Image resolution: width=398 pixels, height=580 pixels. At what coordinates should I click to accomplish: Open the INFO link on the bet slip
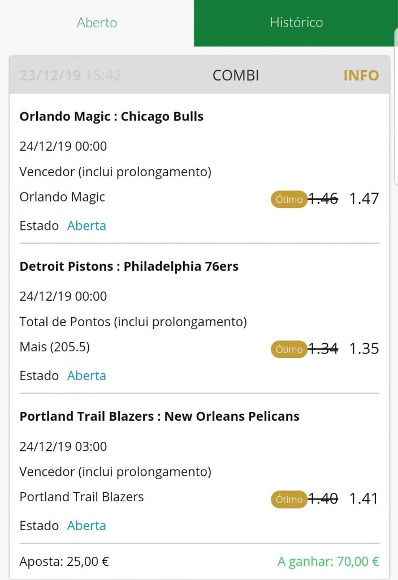coord(361,75)
